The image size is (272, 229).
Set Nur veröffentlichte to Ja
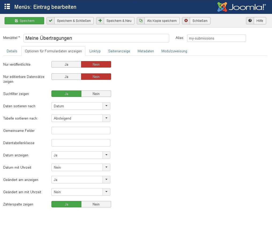(66, 64)
